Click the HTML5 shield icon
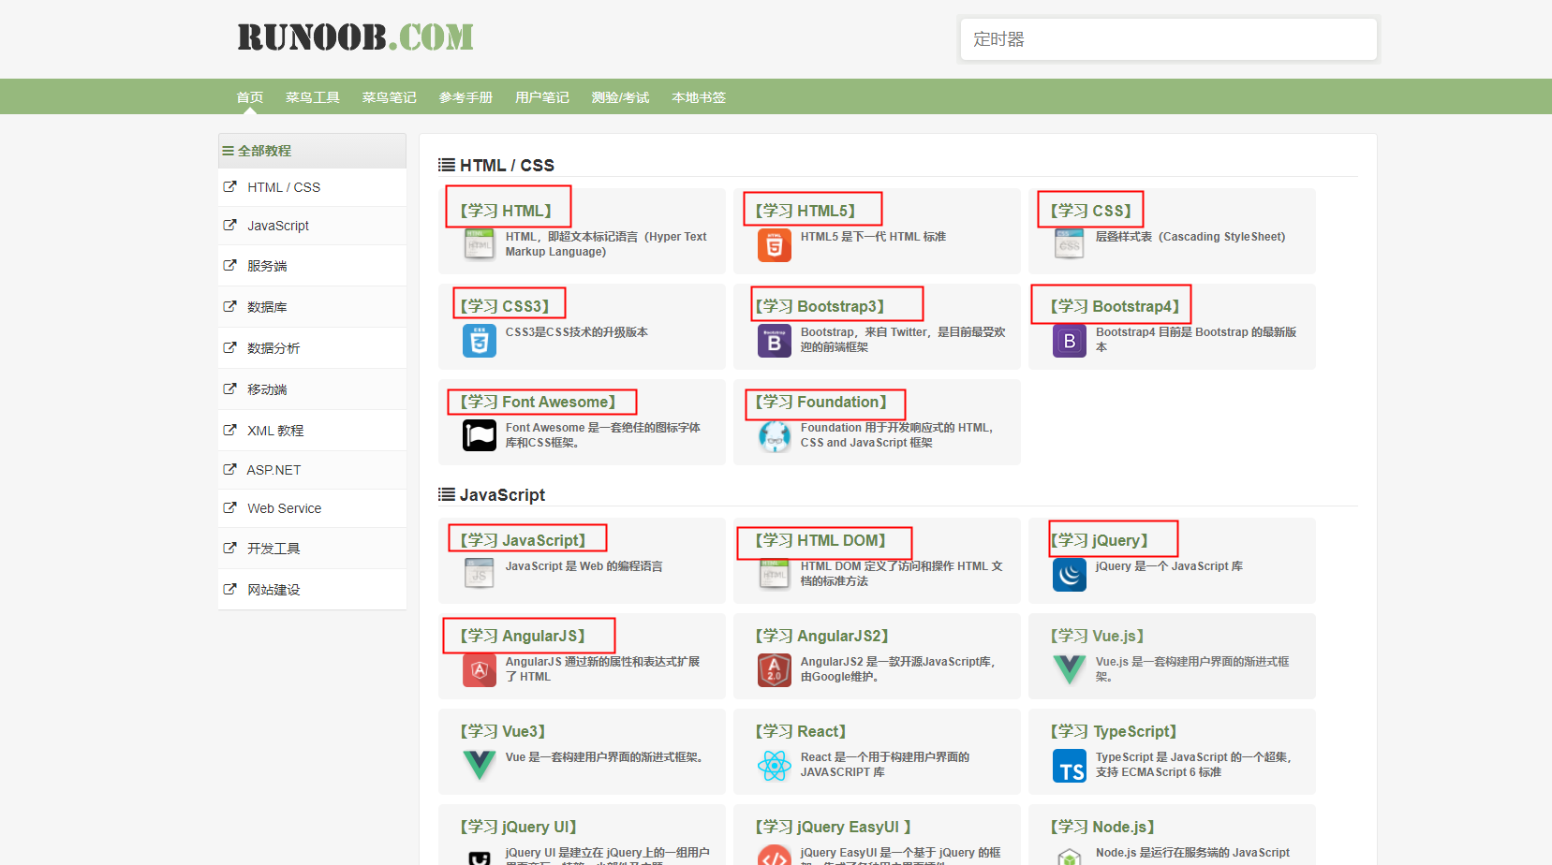This screenshot has height=865, width=1552. (774, 245)
